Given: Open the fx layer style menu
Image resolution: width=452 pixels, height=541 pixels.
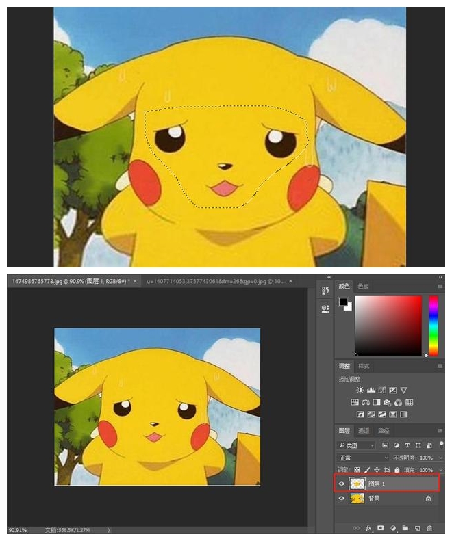Looking at the screenshot, I should click(x=368, y=528).
